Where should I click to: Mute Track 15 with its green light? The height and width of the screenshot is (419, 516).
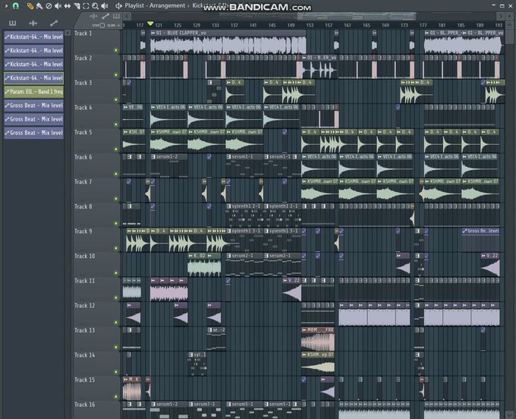[x=116, y=397]
